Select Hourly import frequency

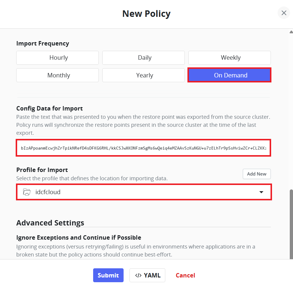(57, 58)
